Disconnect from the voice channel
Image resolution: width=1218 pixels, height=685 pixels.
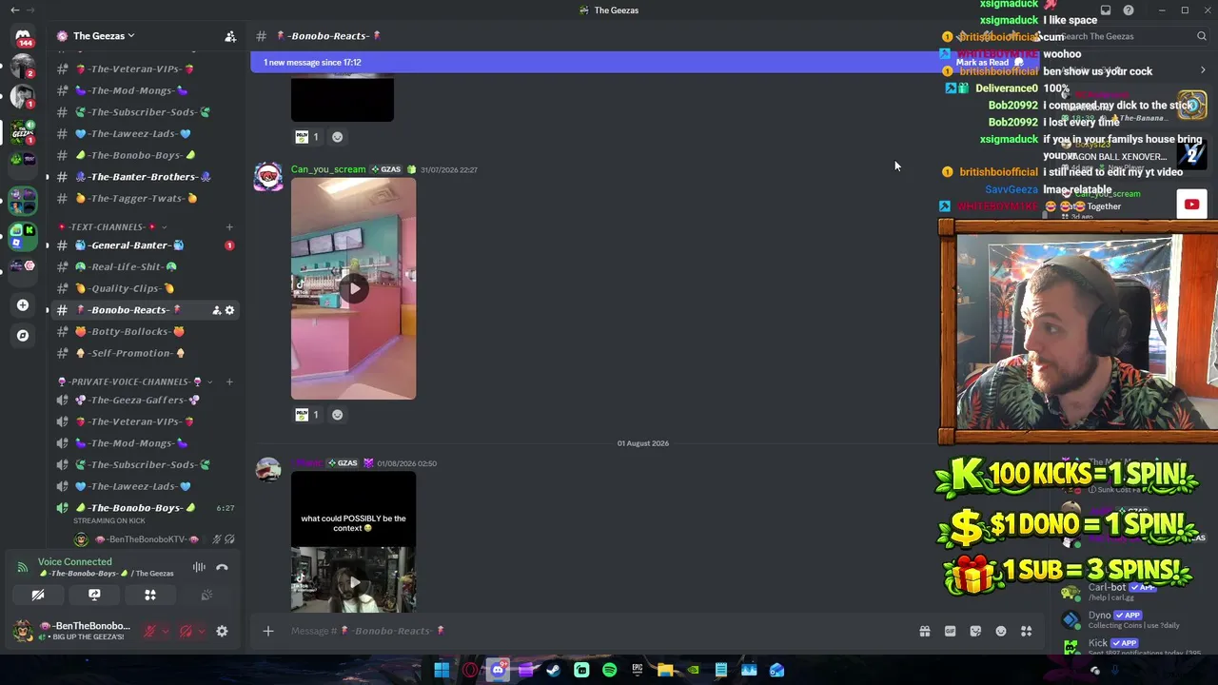(x=222, y=567)
